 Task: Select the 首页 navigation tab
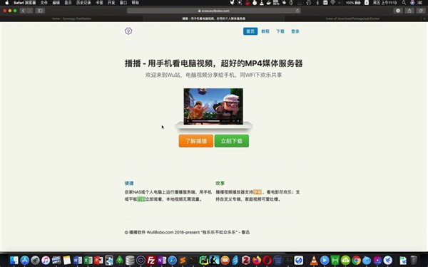pyautogui.click(x=250, y=31)
